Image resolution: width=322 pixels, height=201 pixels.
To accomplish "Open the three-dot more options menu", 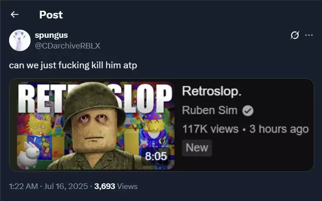I will (x=309, y=35).
